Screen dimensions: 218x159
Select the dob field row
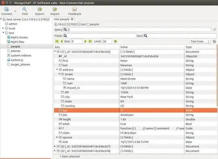click(135, 142)
